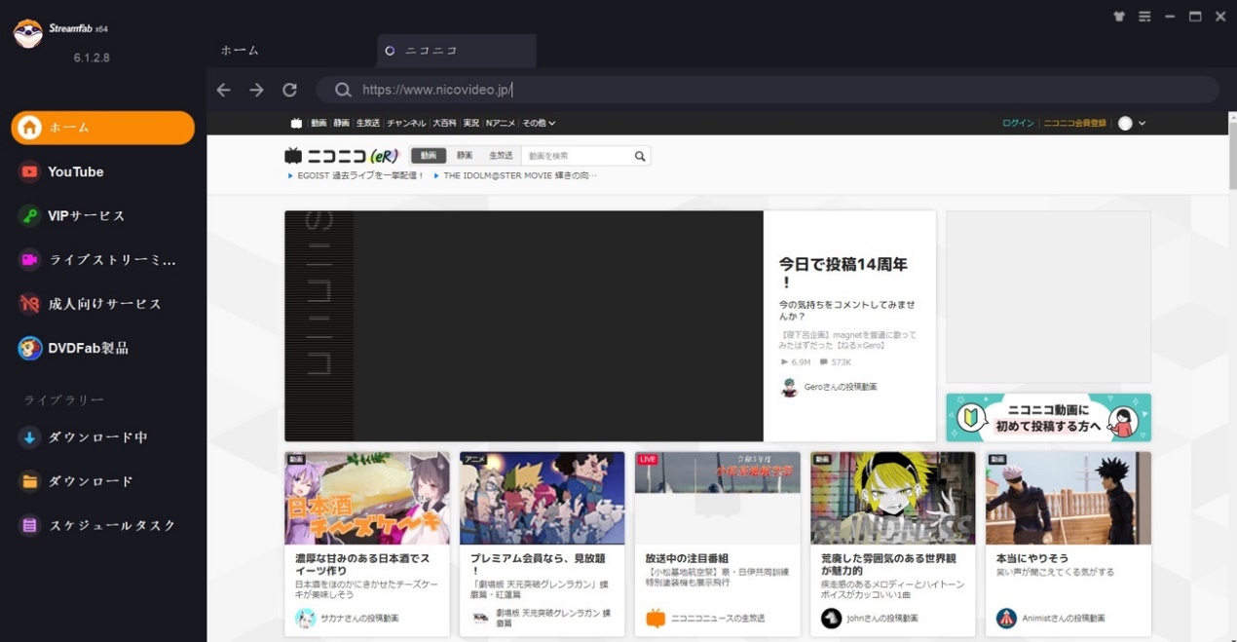1237x642 pixels.
Task: Switch to the ニコニコ tab
Action: click(x=457, y=51)
